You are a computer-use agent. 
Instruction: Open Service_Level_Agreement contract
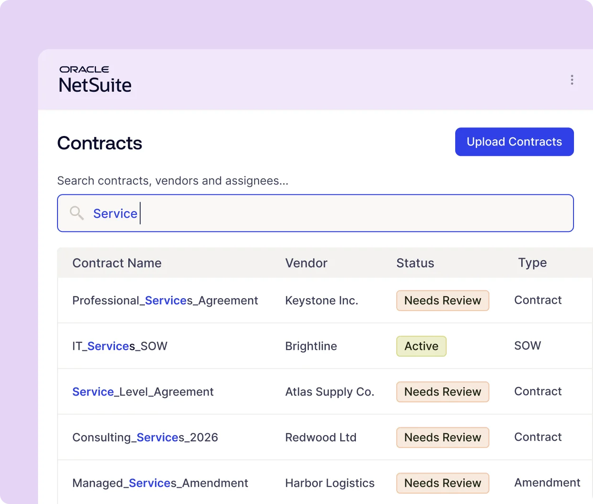(x=143, y=392)
